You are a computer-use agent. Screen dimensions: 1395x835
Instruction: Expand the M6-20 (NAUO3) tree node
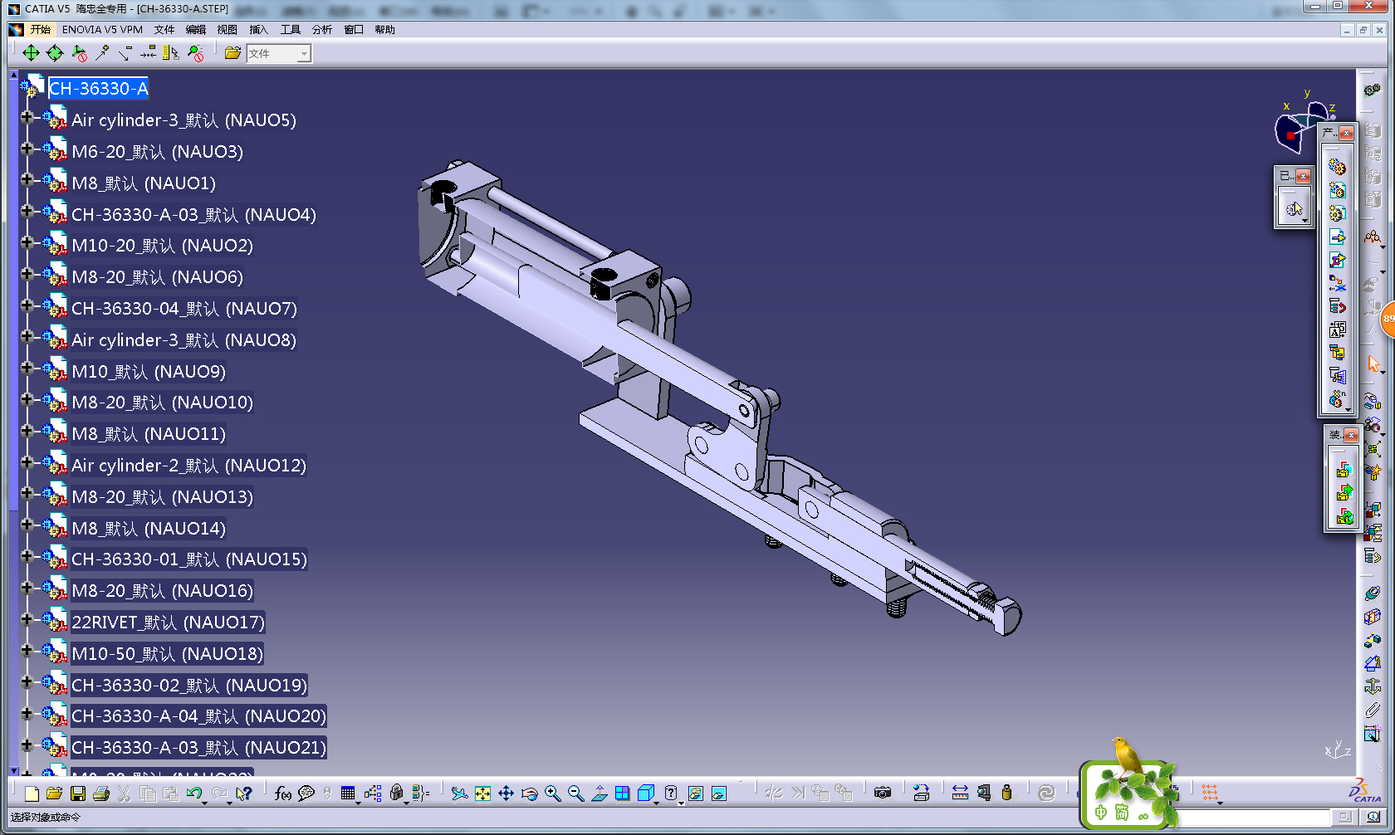coord(27,149)
